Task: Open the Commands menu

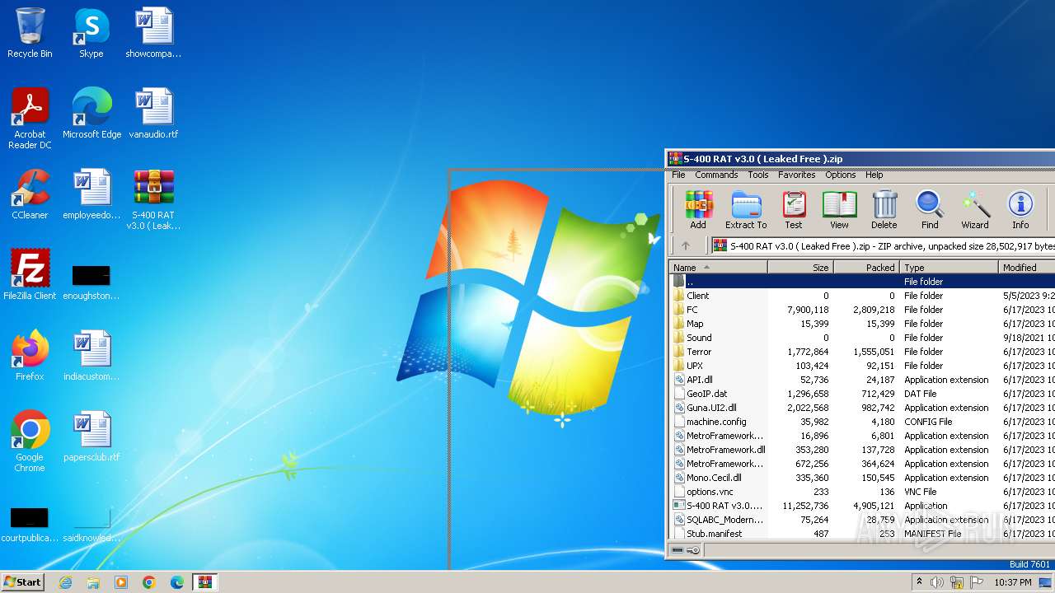Action: point(716,175)
